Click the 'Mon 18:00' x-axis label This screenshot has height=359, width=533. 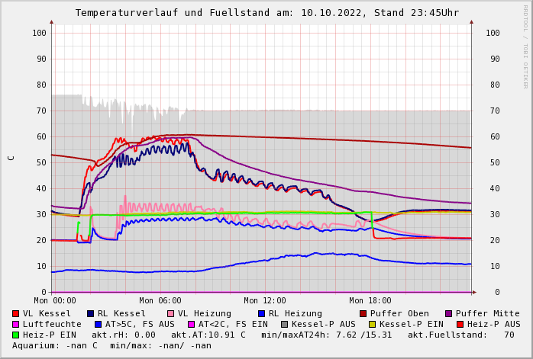click(x=370, y=300)
